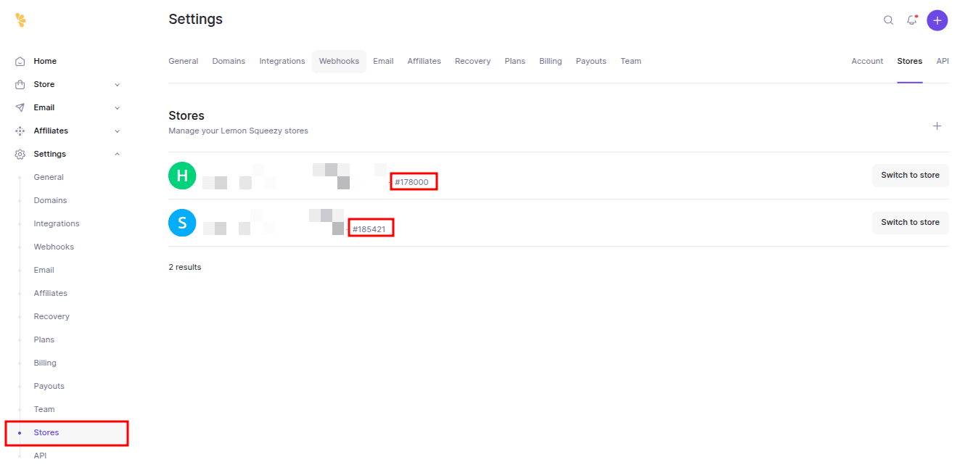This screenshot has width=973, height=465.
Task: Select Domains in sidebar submenu
Action: (50, 201)
